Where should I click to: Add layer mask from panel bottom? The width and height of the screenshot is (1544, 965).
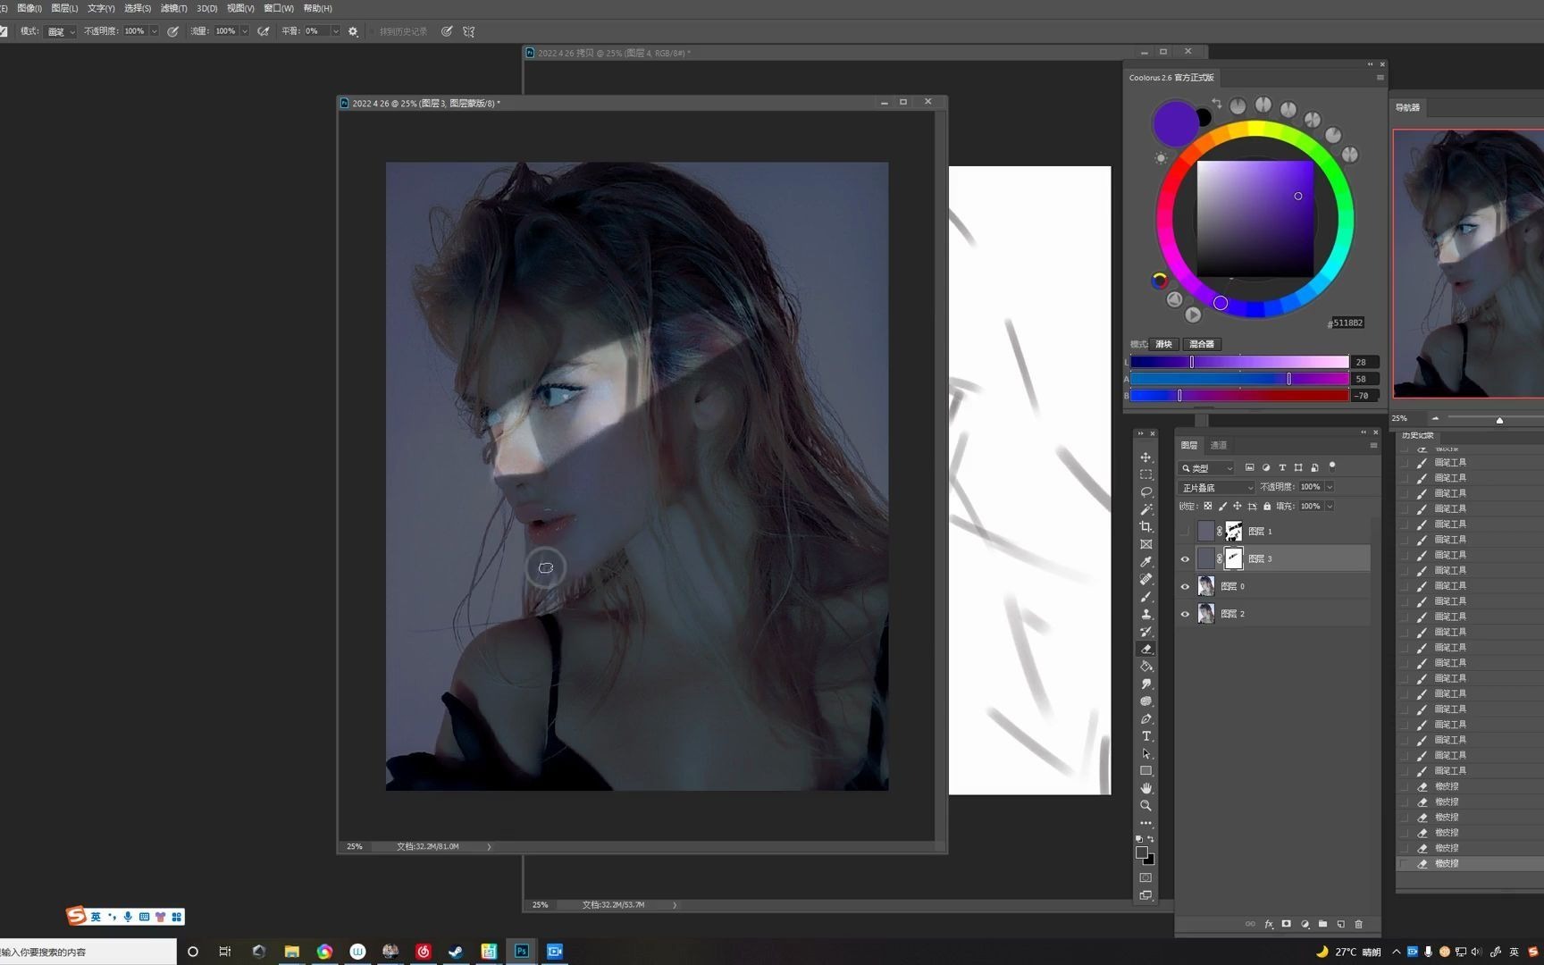click(x=1286, y=924)
